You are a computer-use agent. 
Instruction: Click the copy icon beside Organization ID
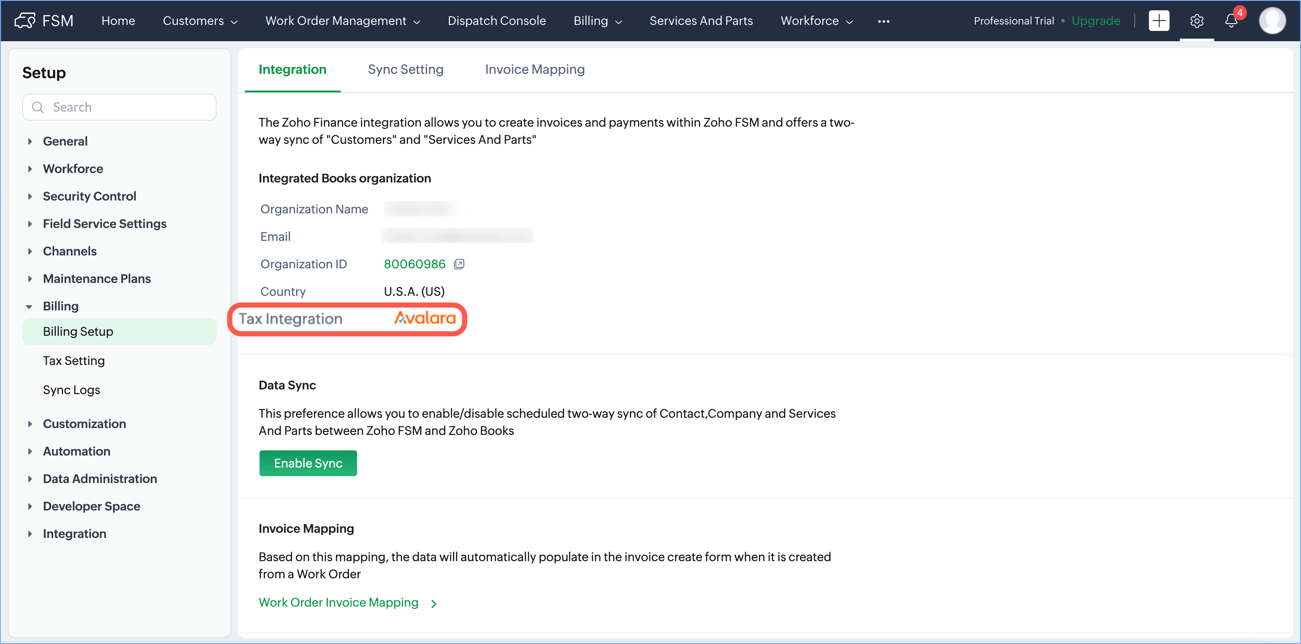point(458,264)
